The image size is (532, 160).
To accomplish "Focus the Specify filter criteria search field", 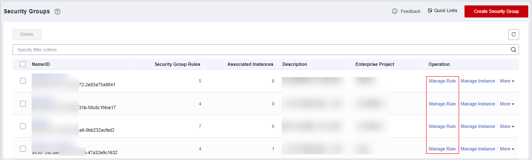I will click(262, 50).
